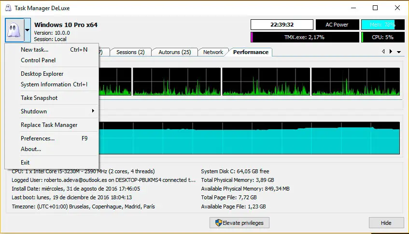This screenshot has width=409, height=234.
Task: Click the CPU Intel Core i5-3230M line
Action: click(83, 171)
